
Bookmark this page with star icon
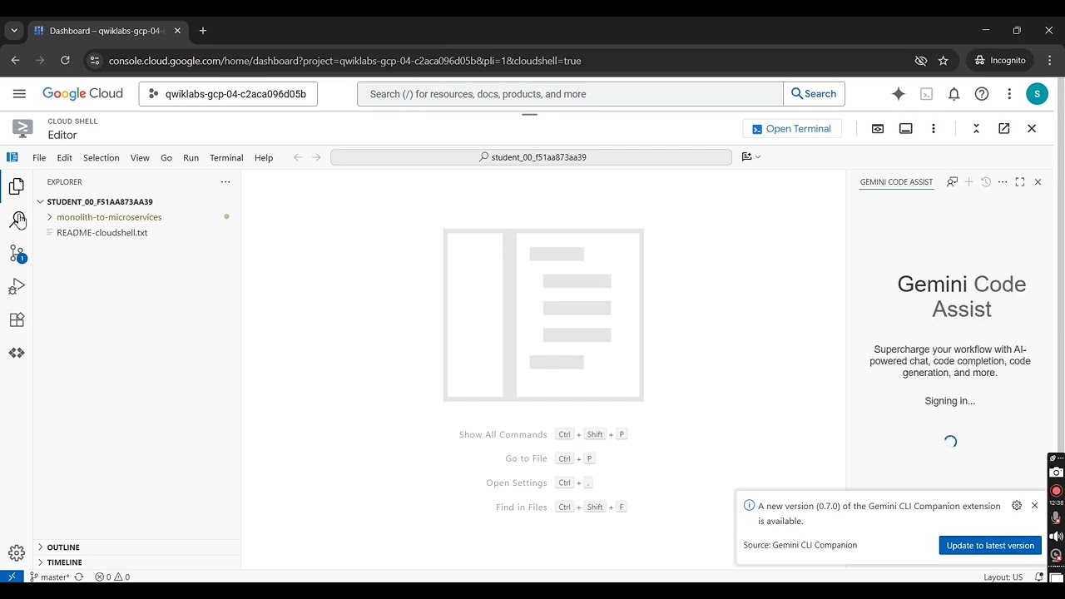click(x=944, y=61)
